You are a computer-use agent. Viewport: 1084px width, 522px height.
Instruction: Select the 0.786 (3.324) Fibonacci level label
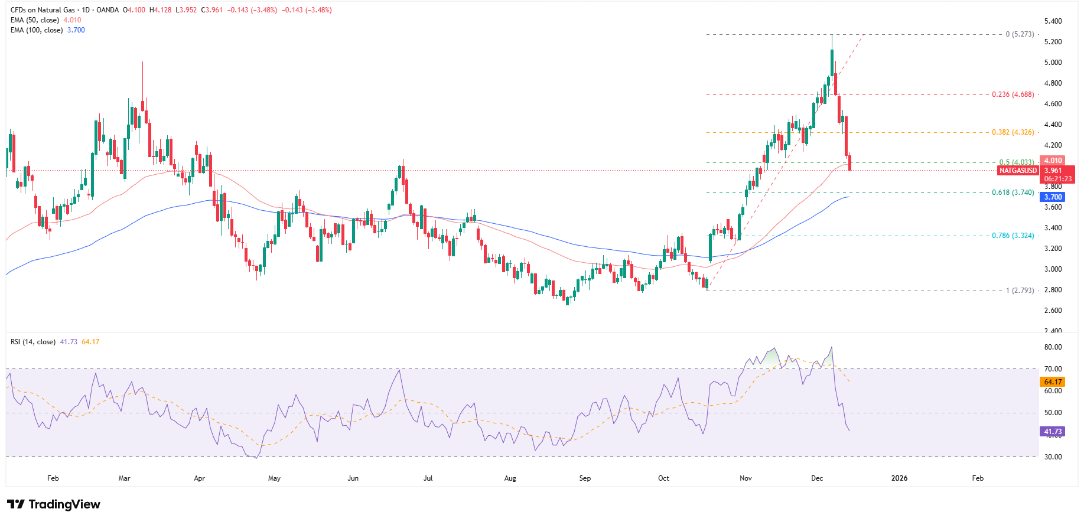pyautogui.click(x=1013, y=236)
